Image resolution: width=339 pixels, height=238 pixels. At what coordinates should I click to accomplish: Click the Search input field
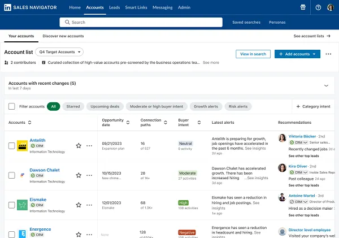pyautogui.click(x=141, y=22)
